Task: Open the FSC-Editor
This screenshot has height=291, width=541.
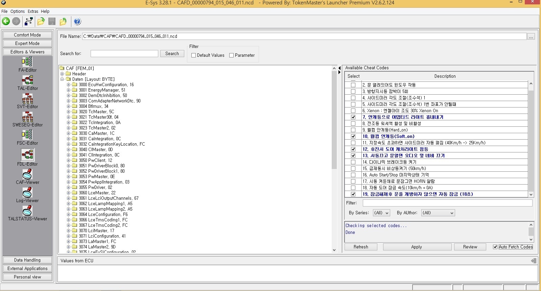Action: [27, 137]
